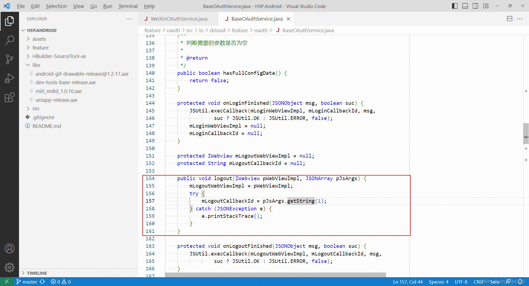Viewport: 529px width, 286px height.
Task: Toggle bottom panel layout icon
Action: (x=465, y=6)
